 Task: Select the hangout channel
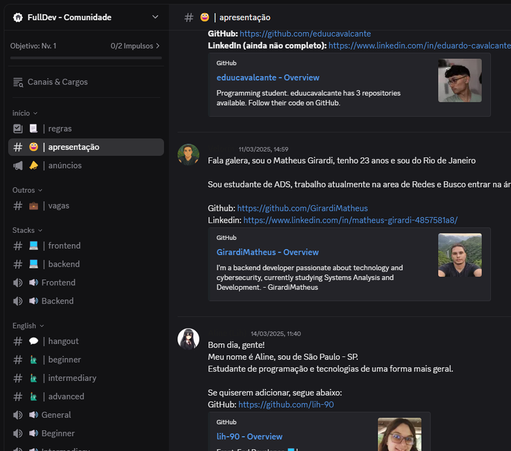tap(63, 341)
